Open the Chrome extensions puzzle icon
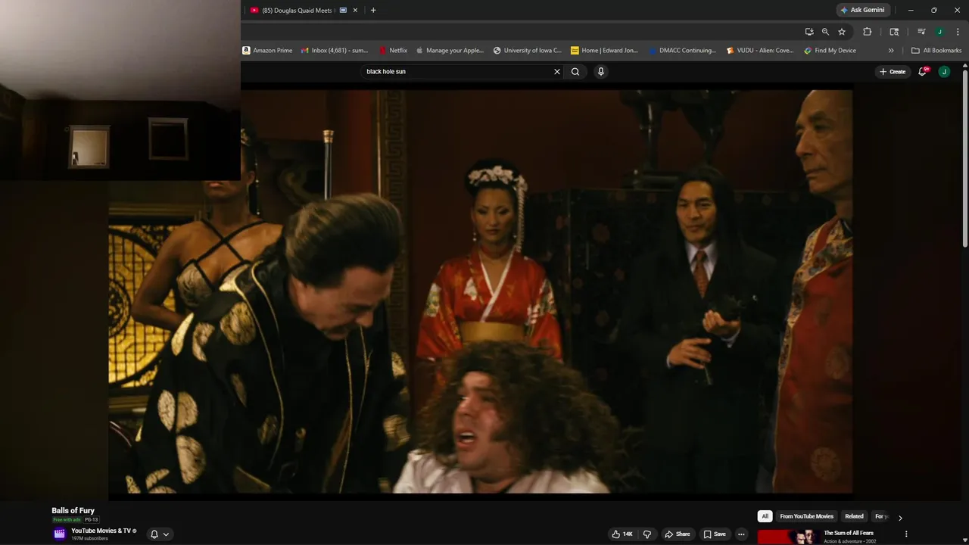The height and width of the screenshot is (545, 969). [868, 32]
